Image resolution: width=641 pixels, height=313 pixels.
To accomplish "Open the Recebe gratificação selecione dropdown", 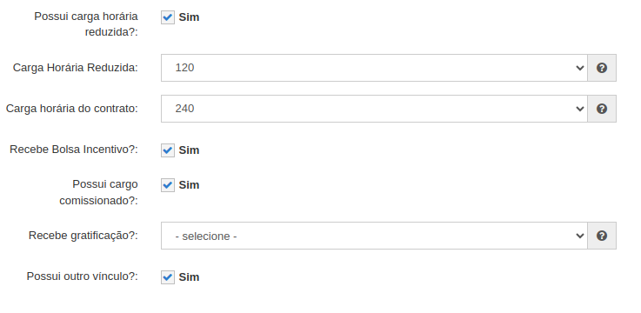I will [x=374, y=236].
